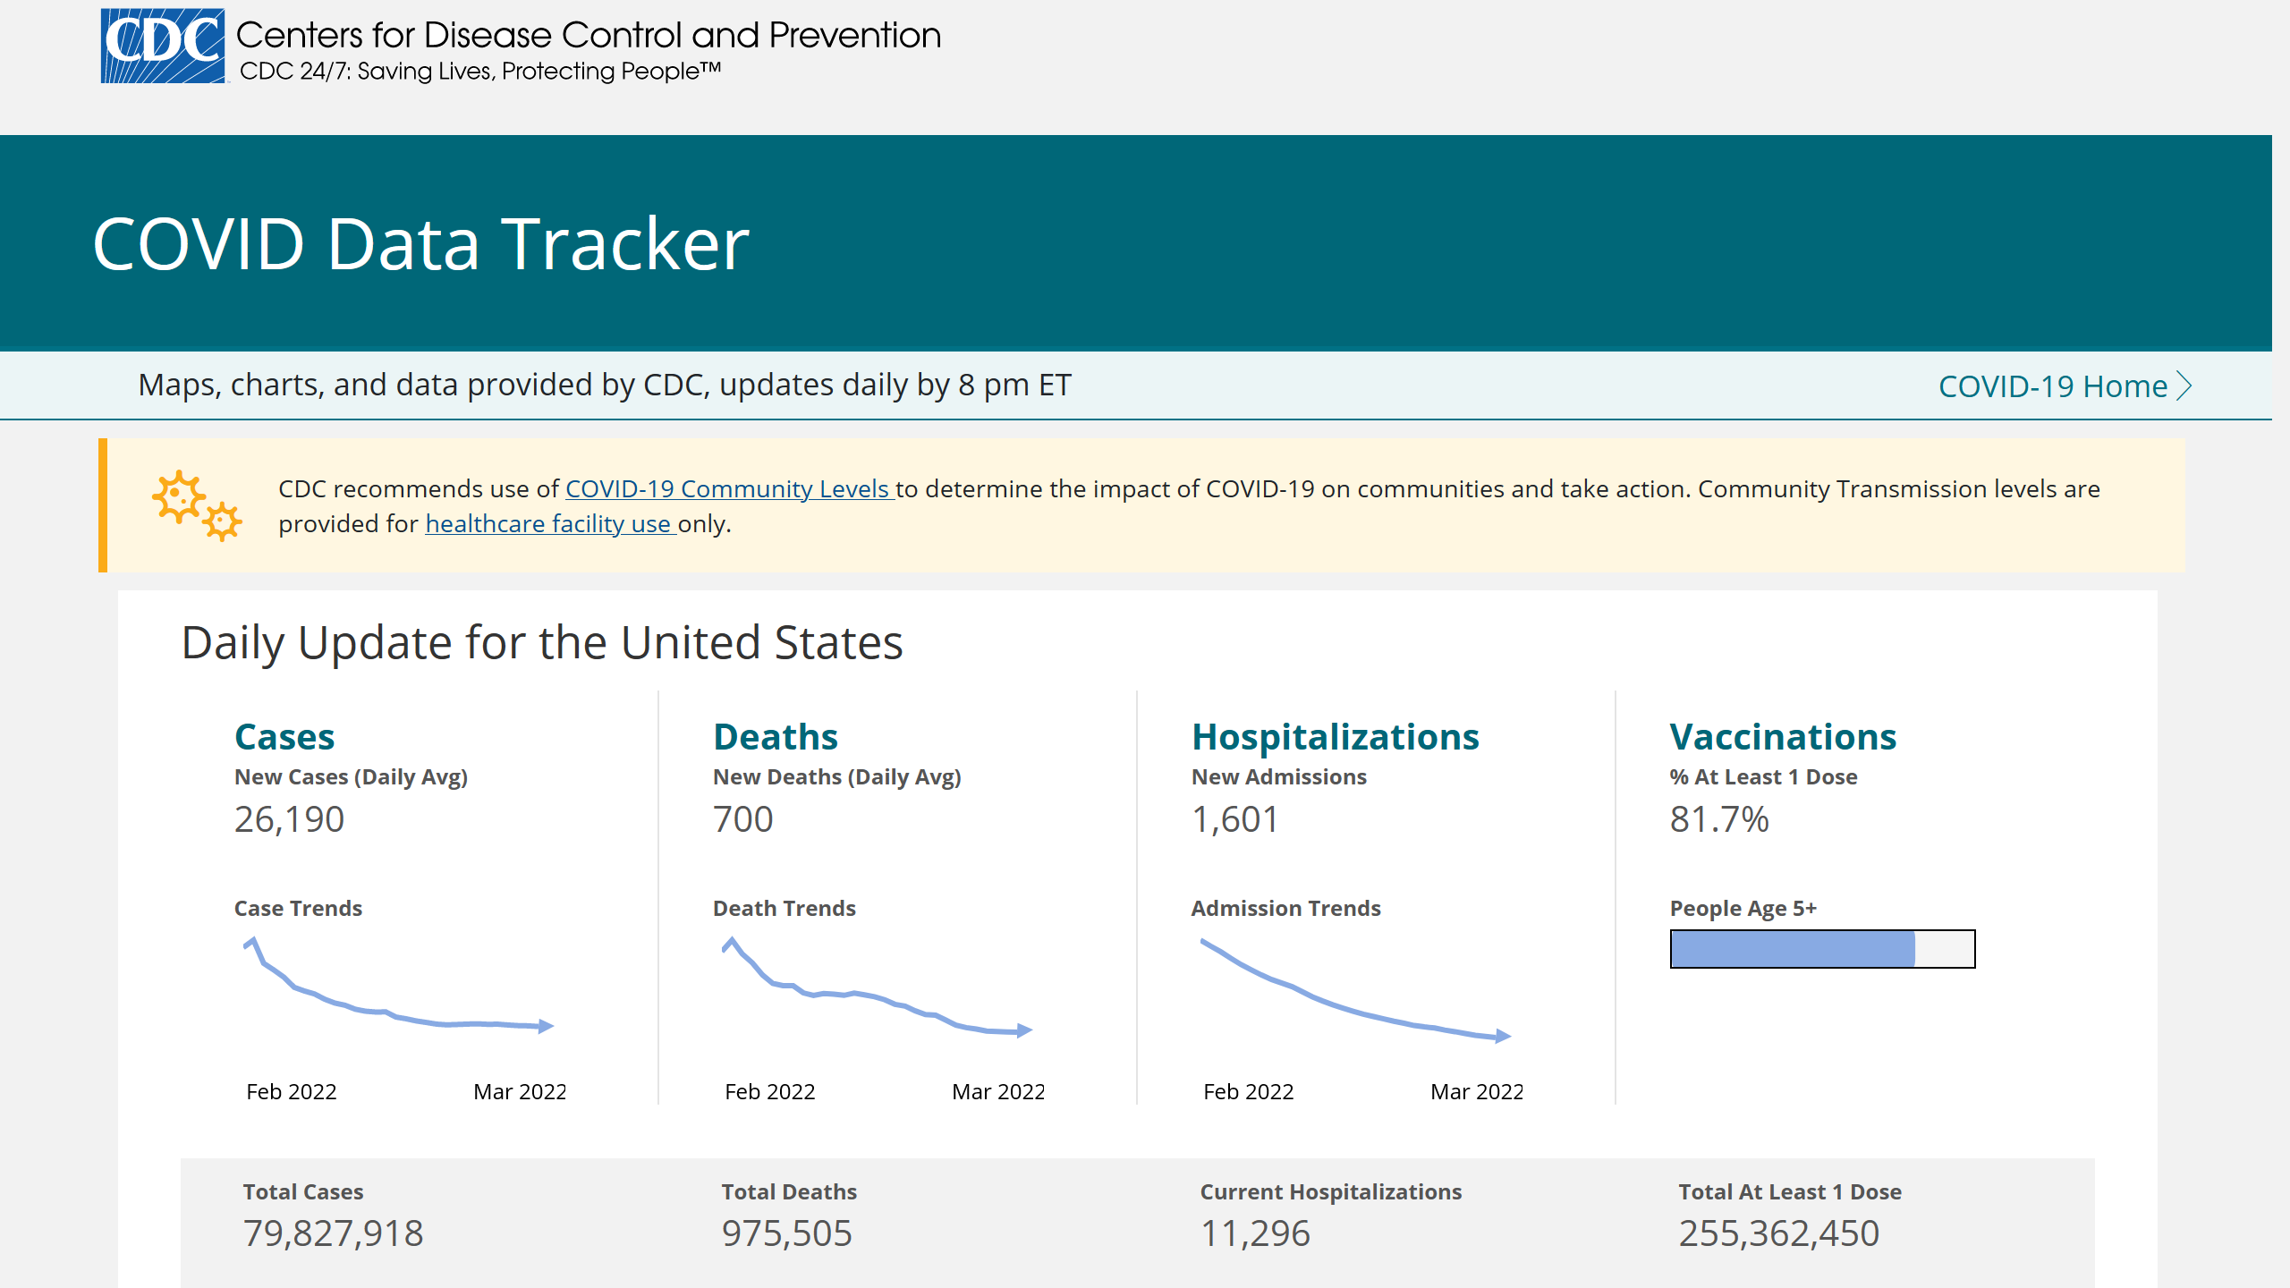Click the COVID Data Tracker title

420,243
